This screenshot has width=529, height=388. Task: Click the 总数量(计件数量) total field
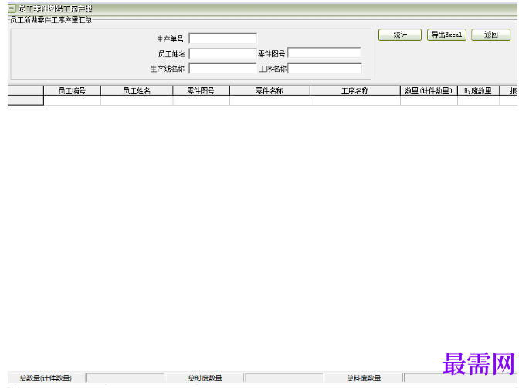[x=126, y=378]
